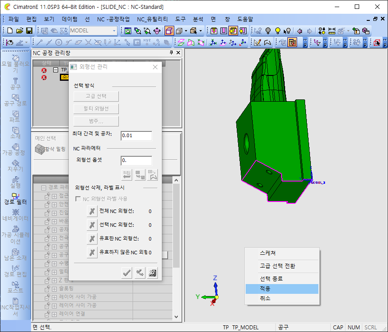
Task: Click delete X next to 유효하지 않은 NC 외형선
Action: click(92, 253)
